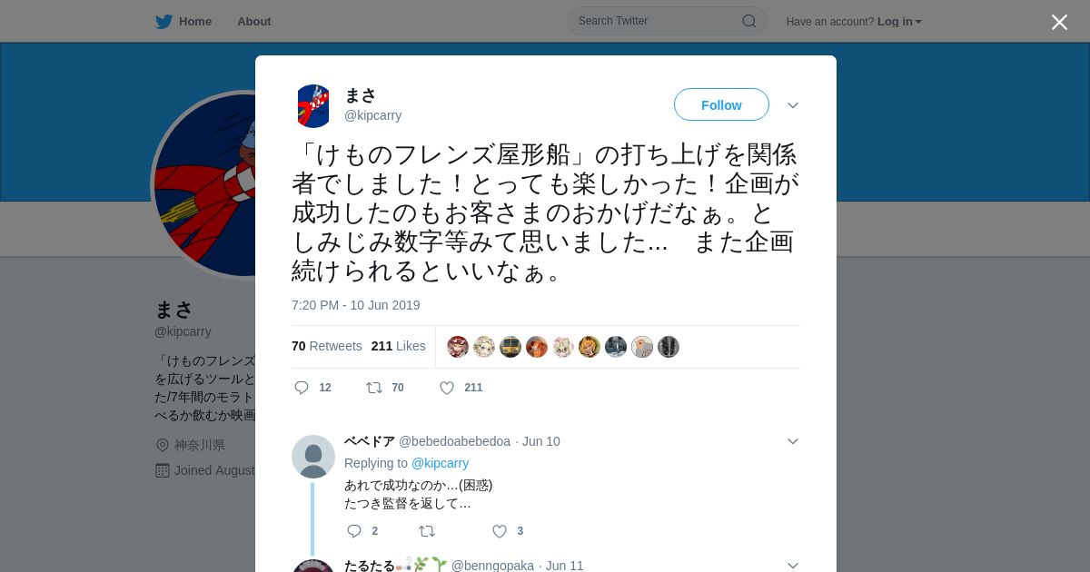1090x572 pixels.
Task: Open more options chevron on main tweet
Action: tap(793, 105)
